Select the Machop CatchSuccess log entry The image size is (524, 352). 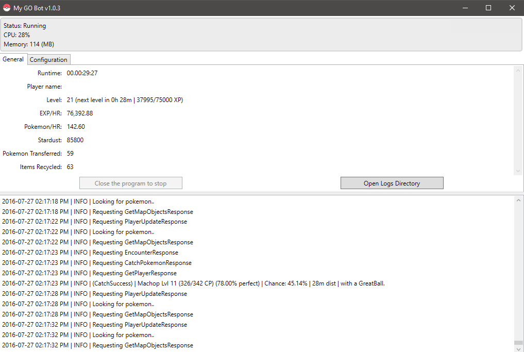coord(193,283)
